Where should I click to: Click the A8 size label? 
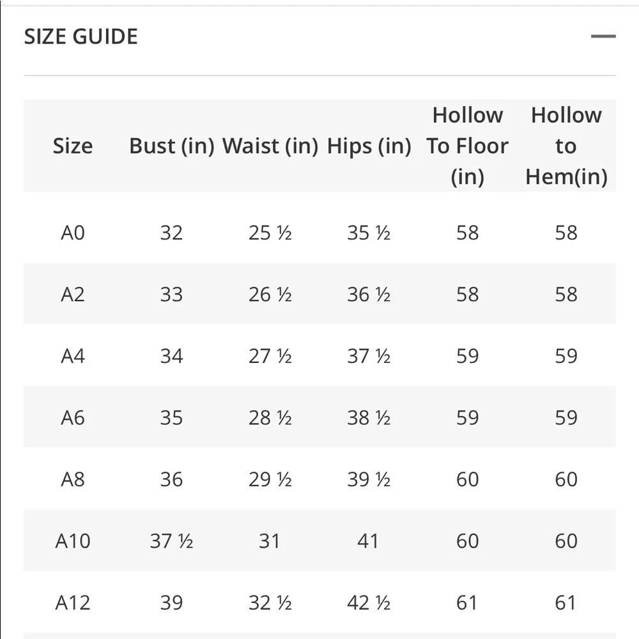click(x=73, y=479)
